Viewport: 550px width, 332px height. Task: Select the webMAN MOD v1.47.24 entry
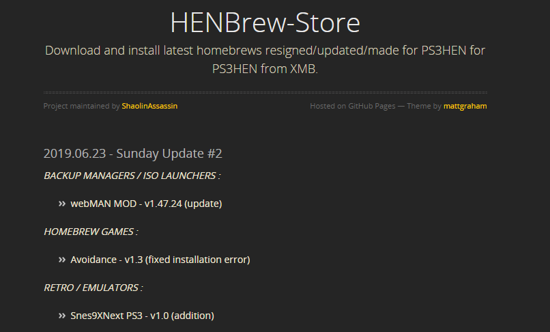(x=146, y=204)
